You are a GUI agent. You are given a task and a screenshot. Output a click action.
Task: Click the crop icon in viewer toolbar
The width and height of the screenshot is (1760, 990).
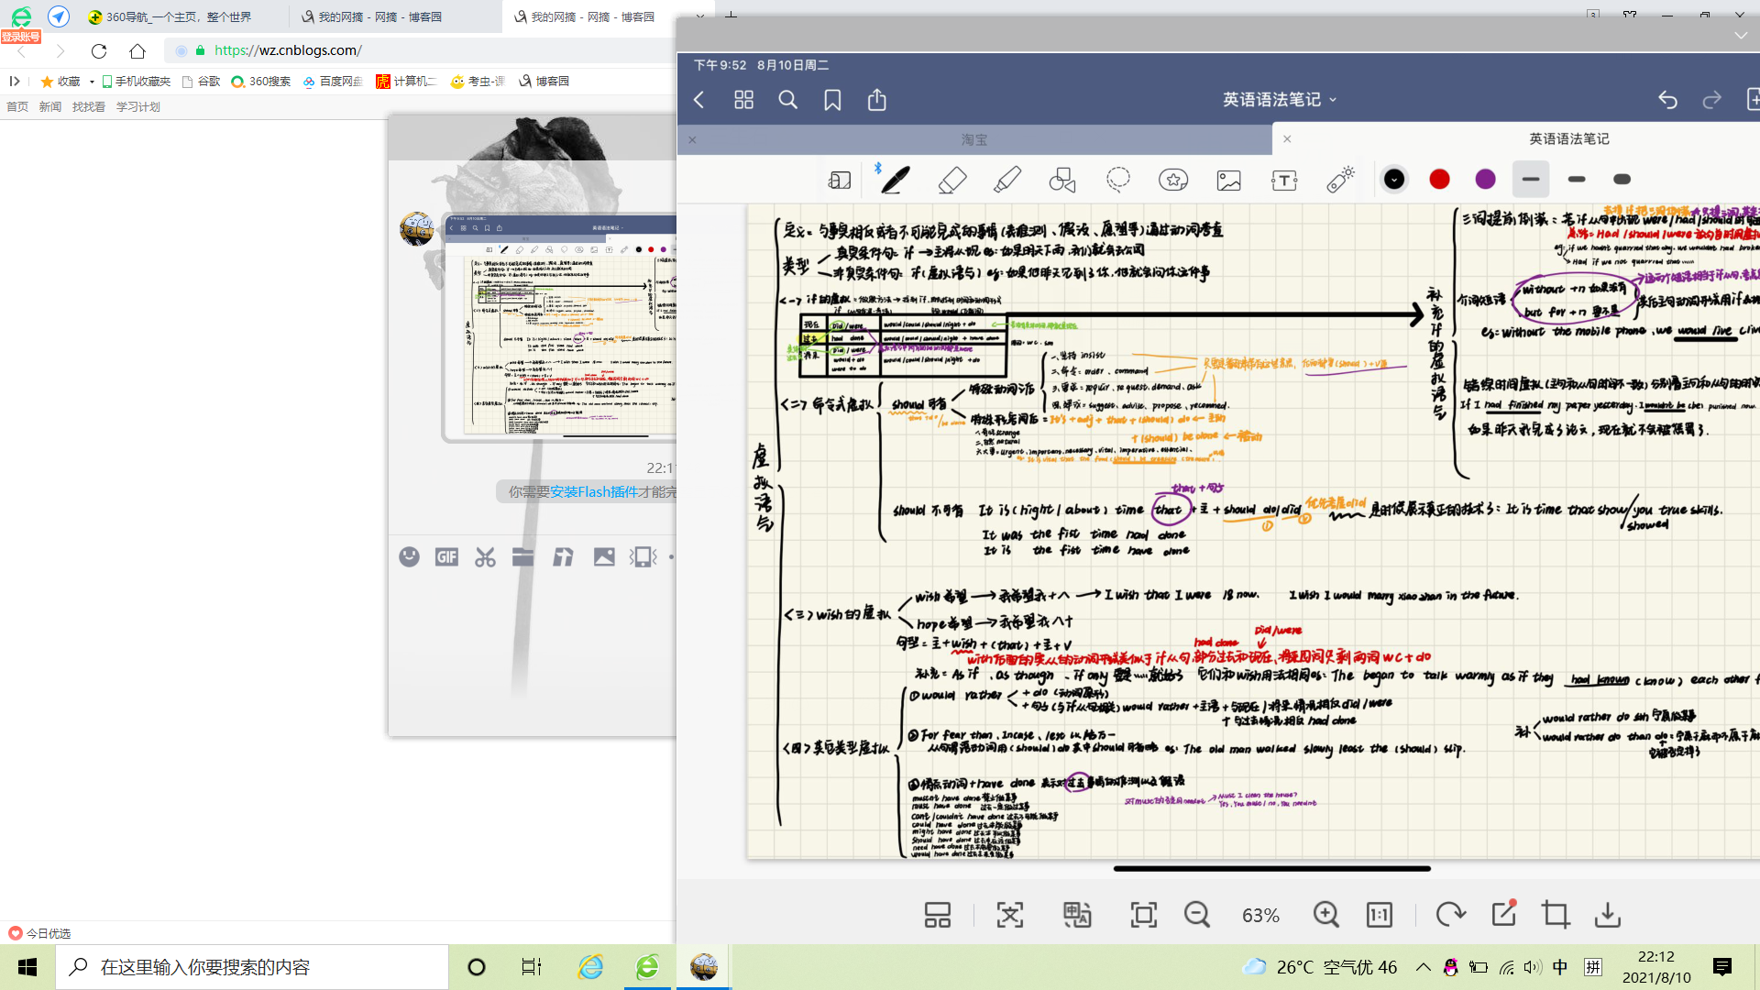[1555, 914]
